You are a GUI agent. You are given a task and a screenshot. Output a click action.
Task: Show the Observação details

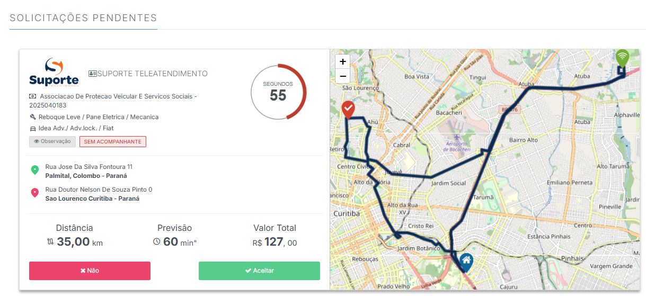pyautogui.click(x=52, y=141)
